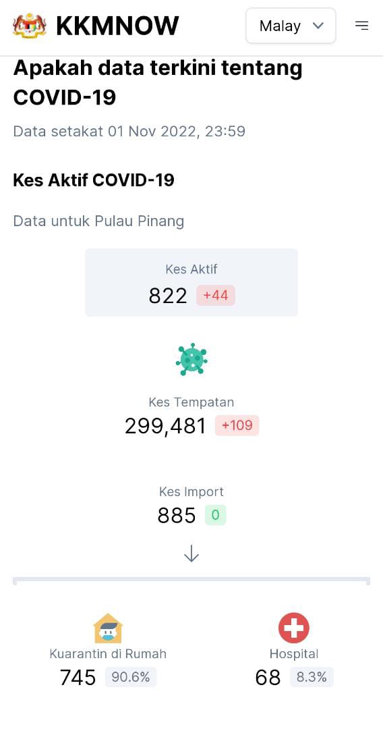This screenshot has width=383, height=729.
Task: Open the Malay language dropdown
Action: (291, 26)
